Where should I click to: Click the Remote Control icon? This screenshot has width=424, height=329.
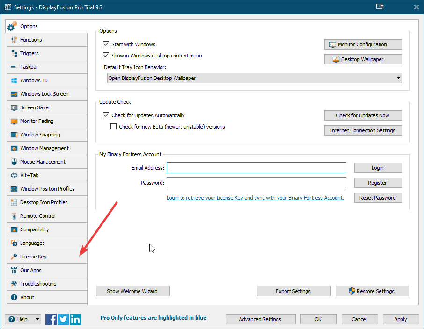click(x=14, y=216)
